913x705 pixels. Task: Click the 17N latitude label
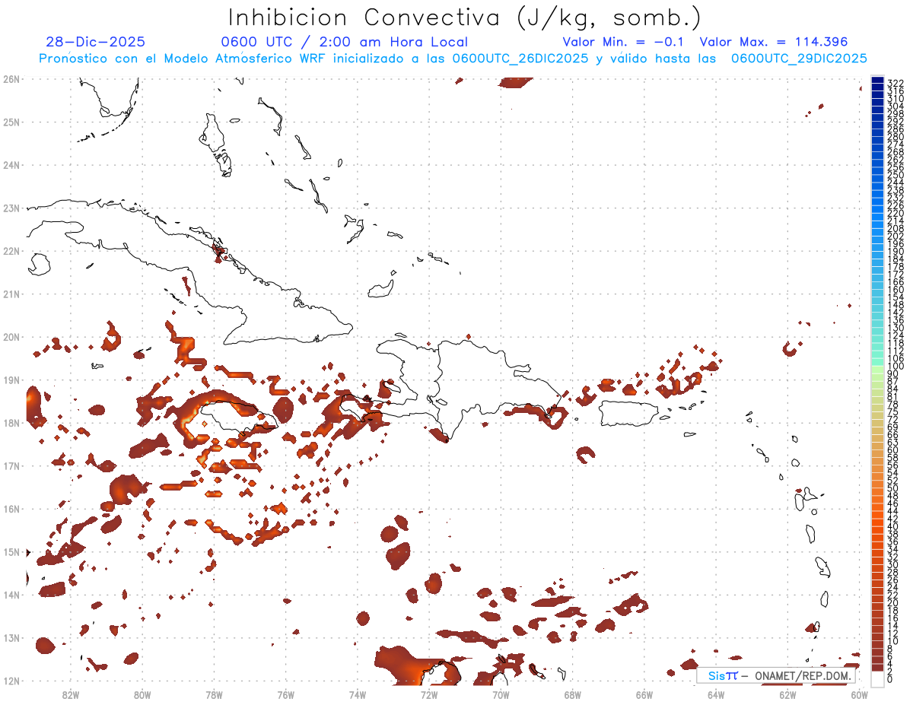coord(11,465)
